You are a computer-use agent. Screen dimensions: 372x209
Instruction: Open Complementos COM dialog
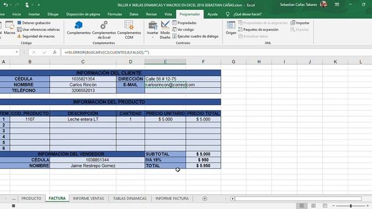(129, 30)
